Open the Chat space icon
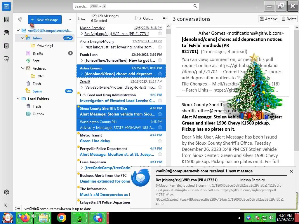299x224 pixels. click(6, 59)
